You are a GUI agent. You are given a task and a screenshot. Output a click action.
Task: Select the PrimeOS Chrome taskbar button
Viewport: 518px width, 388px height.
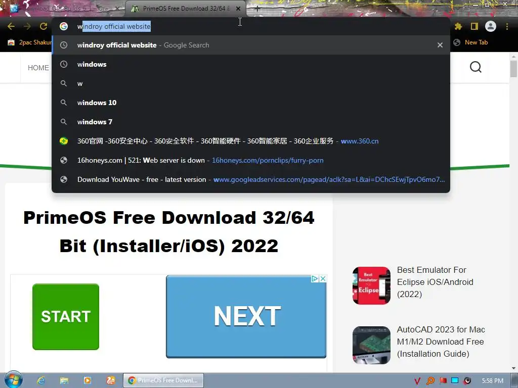tap(163, 380)
